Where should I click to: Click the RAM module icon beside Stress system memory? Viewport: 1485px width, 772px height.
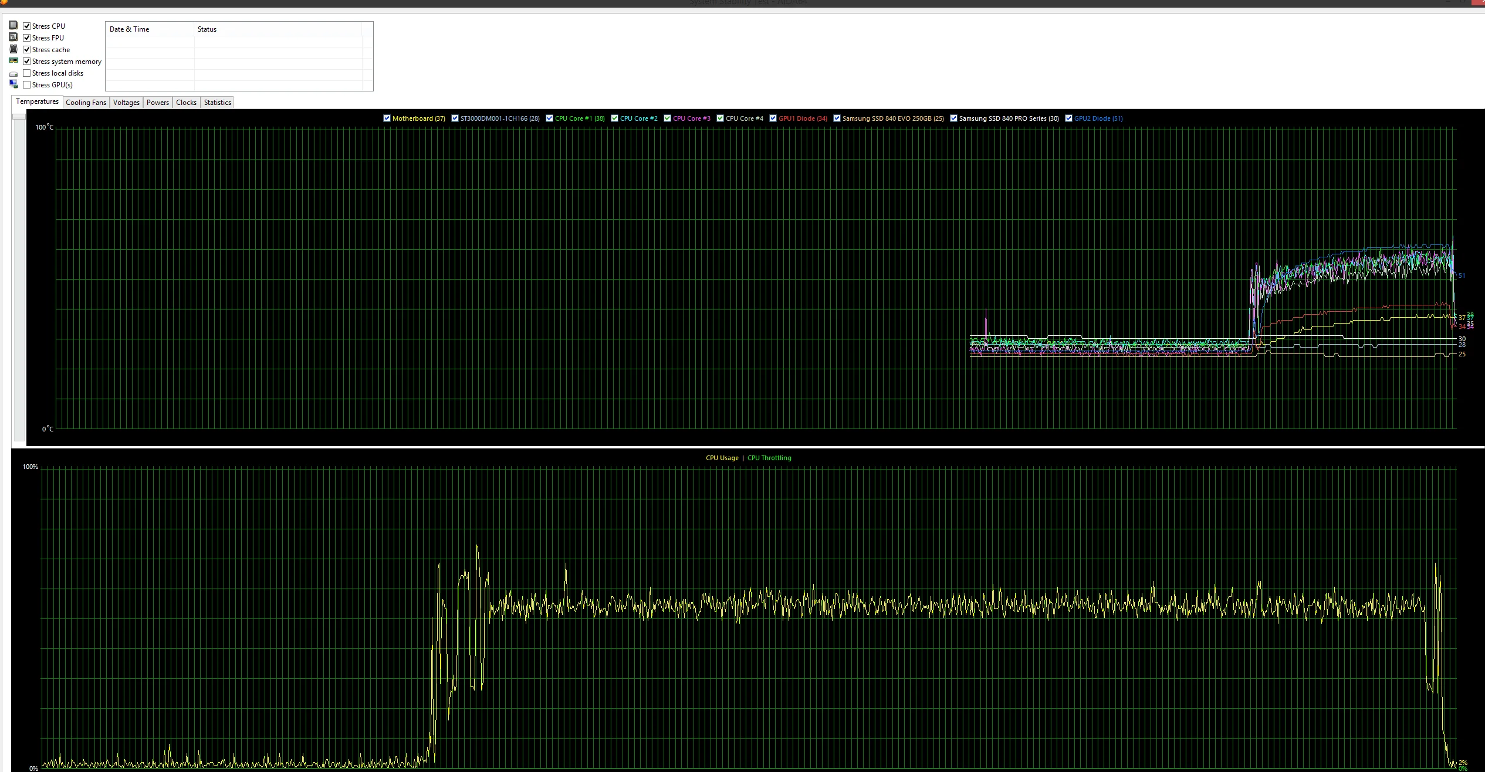coord(13,60)
